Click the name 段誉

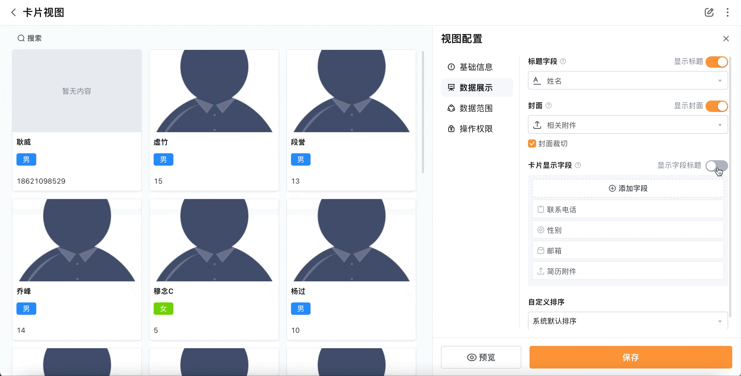298,142
